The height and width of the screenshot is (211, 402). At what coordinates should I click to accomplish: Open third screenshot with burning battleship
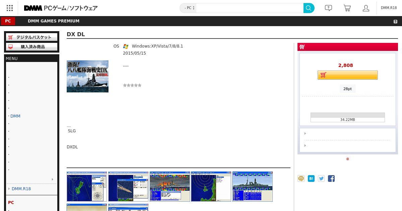(170, 187)
